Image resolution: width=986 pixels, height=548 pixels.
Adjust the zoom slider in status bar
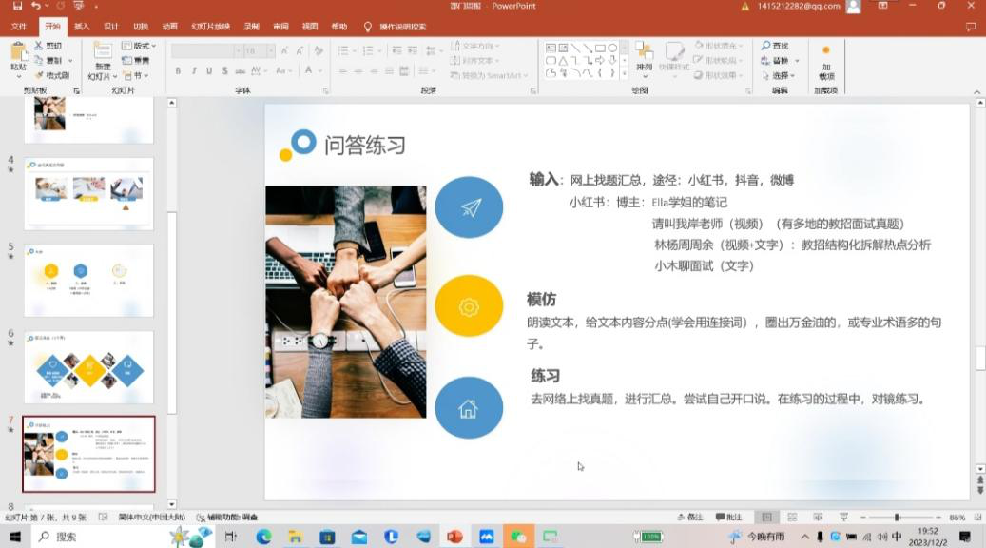coord(896,517)
